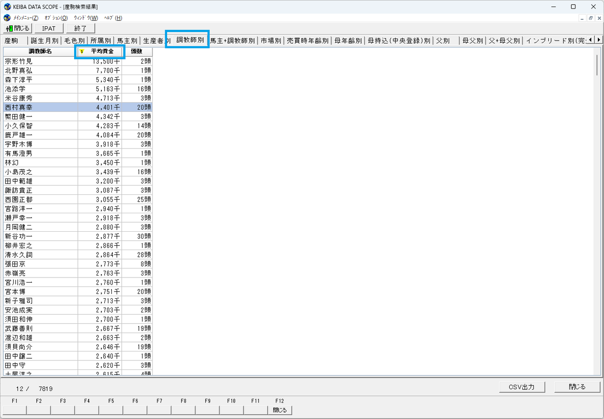This screenshot has width=604, height=419.
Task: Switch to the 馬主別 tab
Action: click(x=127, y=41)
